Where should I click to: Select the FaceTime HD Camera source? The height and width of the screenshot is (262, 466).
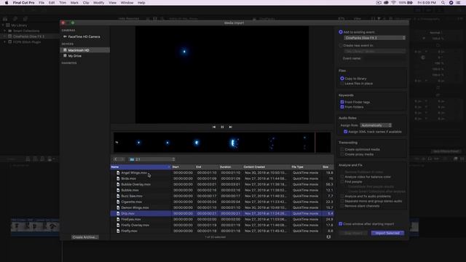[x=84, y=36]
